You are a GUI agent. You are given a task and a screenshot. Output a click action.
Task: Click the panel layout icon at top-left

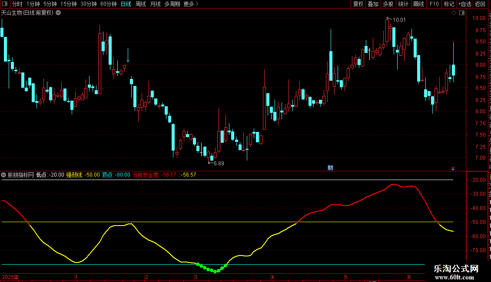click(5, 4)
